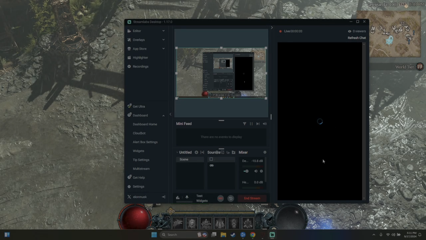This screenshot has width=426, height=240.
Task: Expand the Editor menu chevron
Action: 163,31
